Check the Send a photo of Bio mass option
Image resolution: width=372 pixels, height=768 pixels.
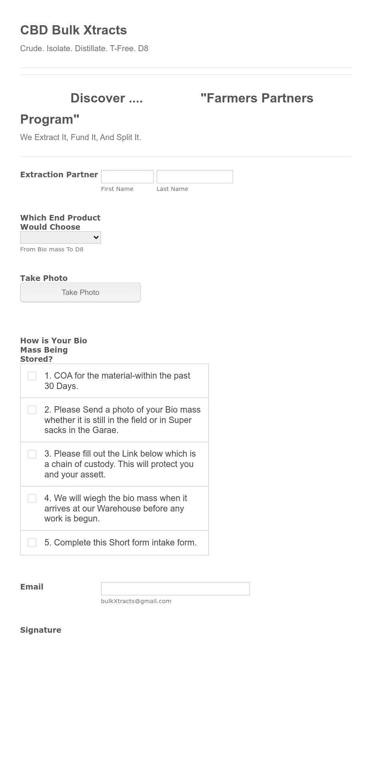point(32,410)
